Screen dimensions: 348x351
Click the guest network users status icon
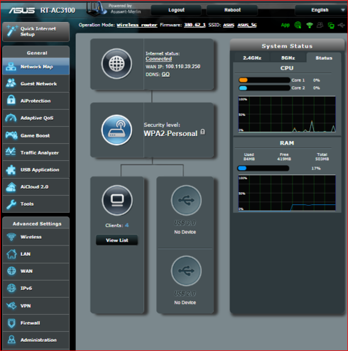[x=320, y=25]
